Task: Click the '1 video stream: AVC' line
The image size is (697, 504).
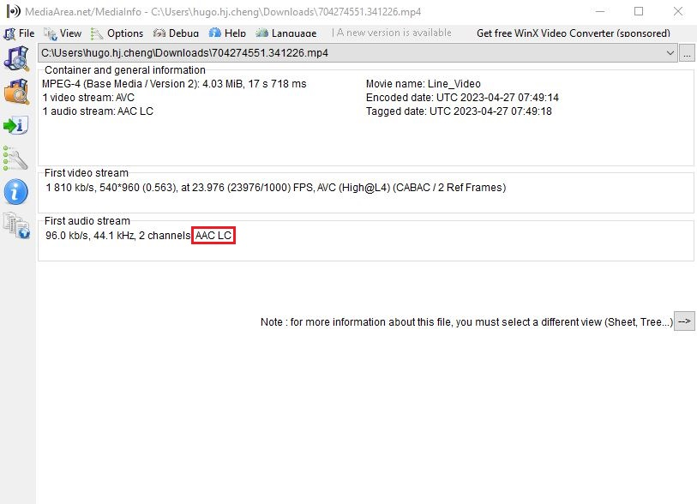Action: click(88, 98)
